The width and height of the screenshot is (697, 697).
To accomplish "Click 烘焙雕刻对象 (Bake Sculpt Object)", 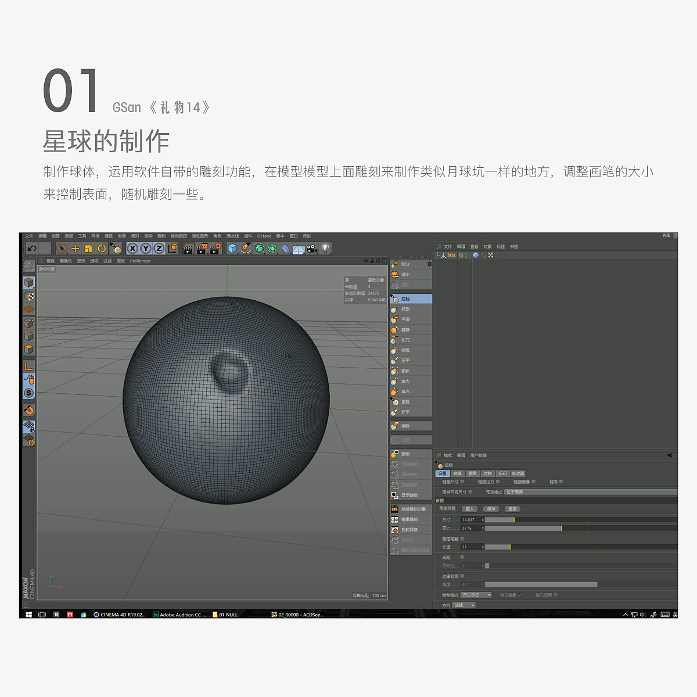I will click(x=411, y=509).
